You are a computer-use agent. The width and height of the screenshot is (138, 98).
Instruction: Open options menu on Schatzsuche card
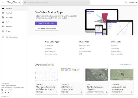tap(132, 92)
